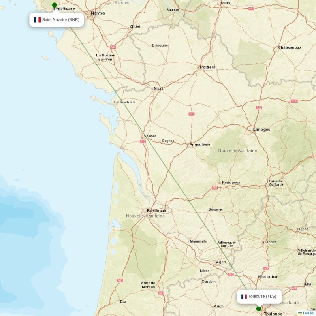Click the Montauban city label
This screenshot has height=316, width=316.
[x=268, y=277]
